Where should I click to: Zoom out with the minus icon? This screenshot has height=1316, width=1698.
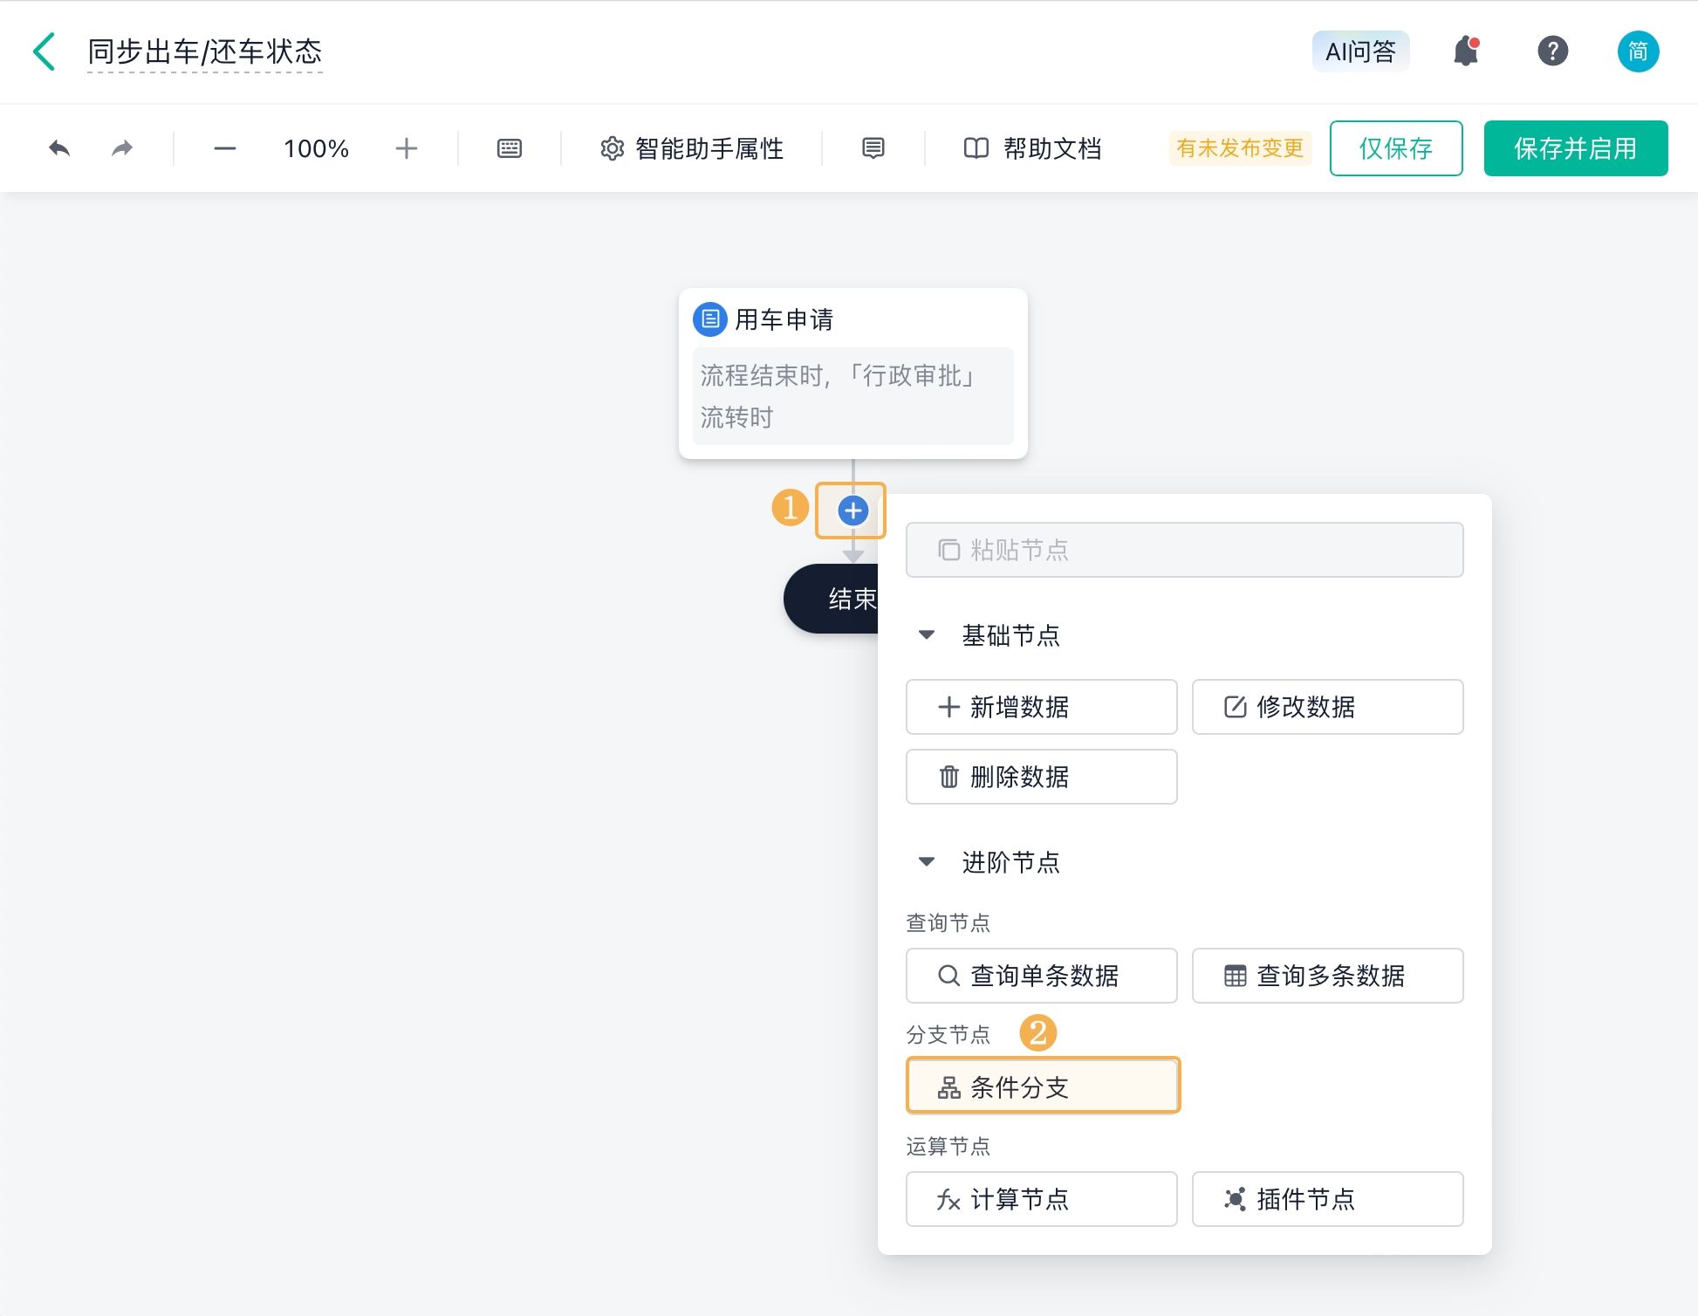click(x=224, y=148)
